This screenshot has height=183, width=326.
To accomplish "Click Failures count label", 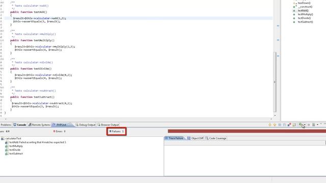I will [x=117, y=131].
